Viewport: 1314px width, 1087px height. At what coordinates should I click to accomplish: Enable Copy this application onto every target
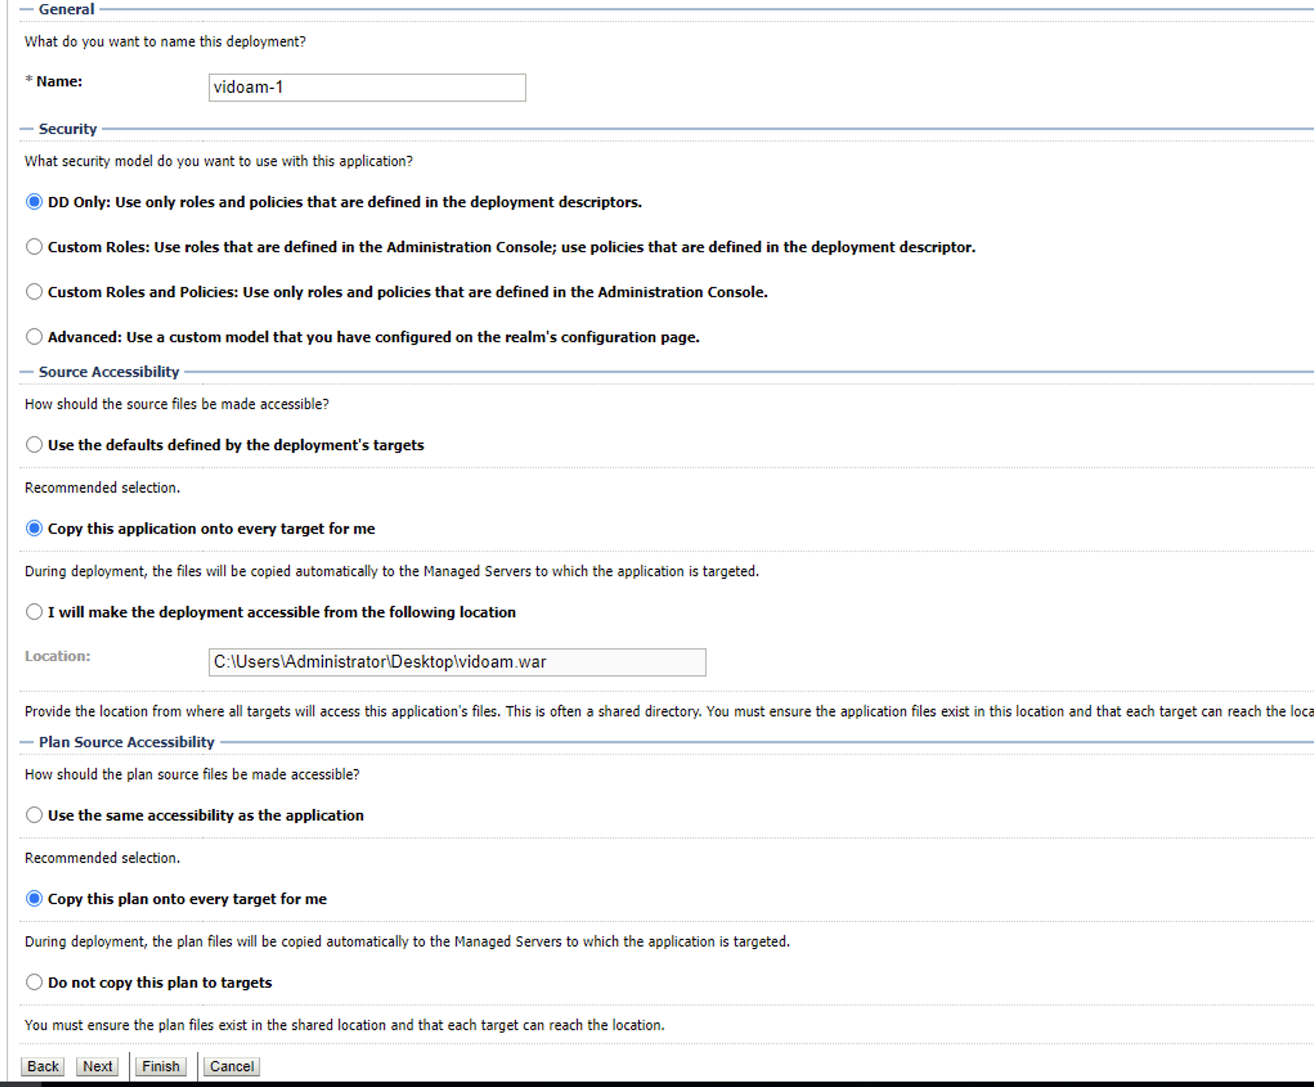33,528
